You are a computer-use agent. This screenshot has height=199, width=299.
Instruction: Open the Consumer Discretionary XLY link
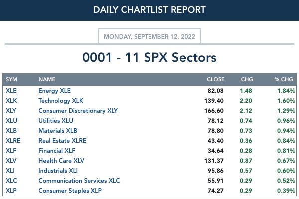[78, 111]
